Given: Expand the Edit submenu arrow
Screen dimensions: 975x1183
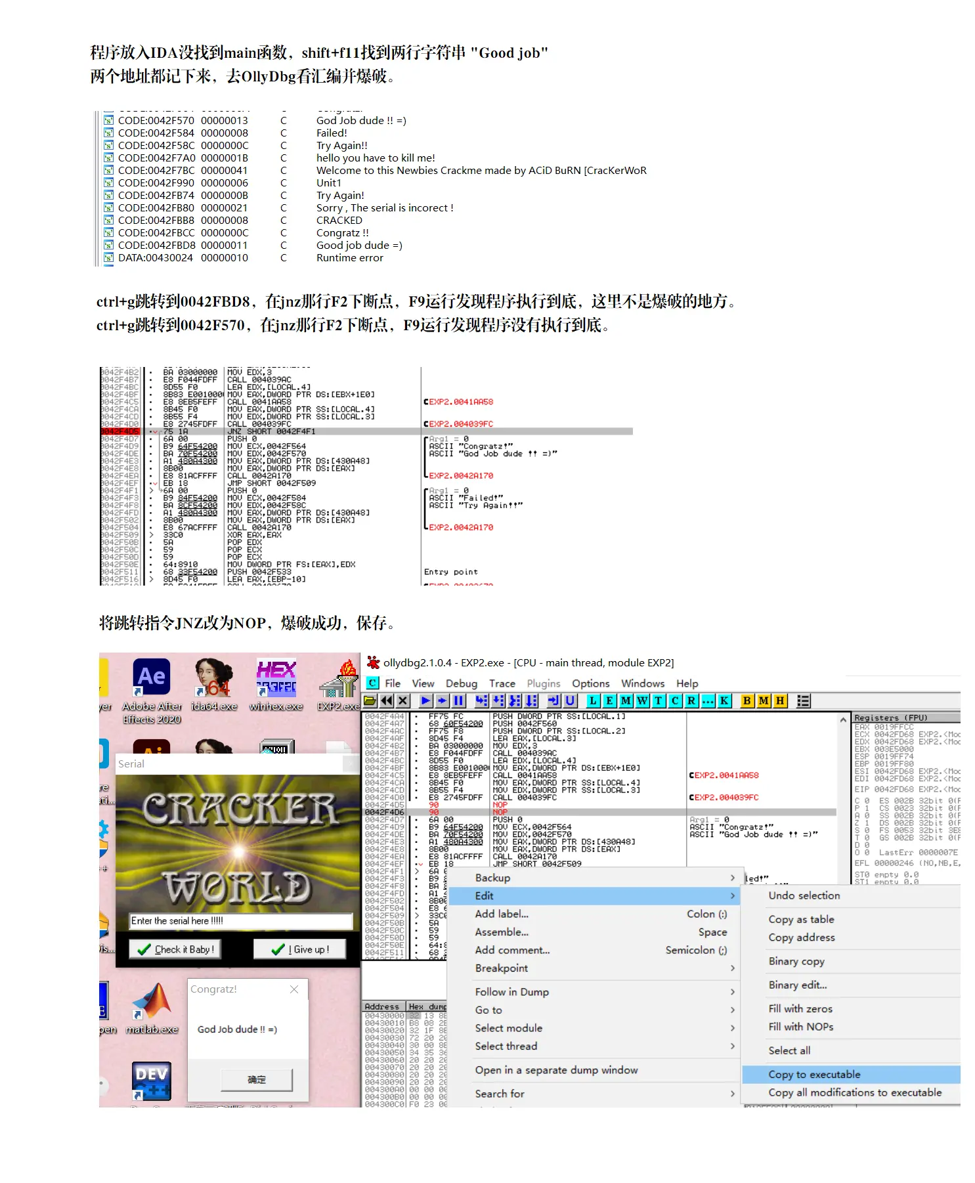Looking at the screenshot, I should [x=733, y=895].
